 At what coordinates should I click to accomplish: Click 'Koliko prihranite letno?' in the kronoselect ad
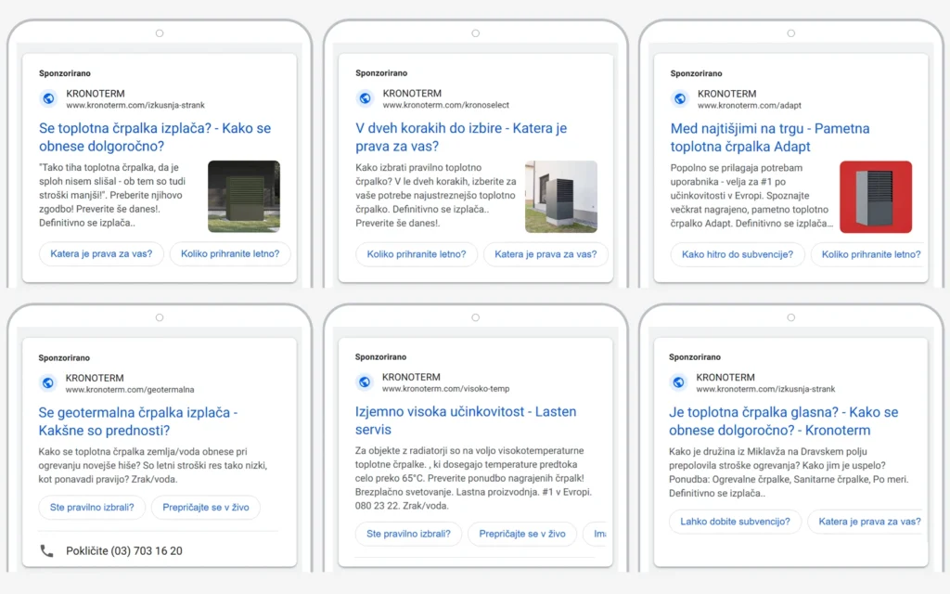(417, 254)
